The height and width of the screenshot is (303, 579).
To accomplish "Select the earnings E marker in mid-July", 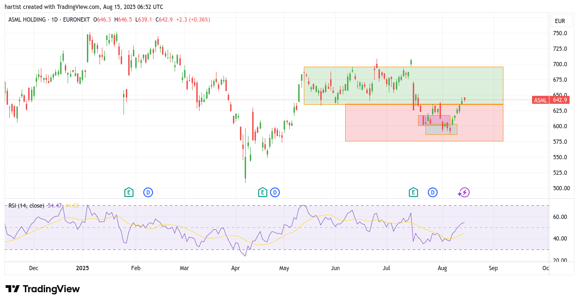I will point(413,192).
